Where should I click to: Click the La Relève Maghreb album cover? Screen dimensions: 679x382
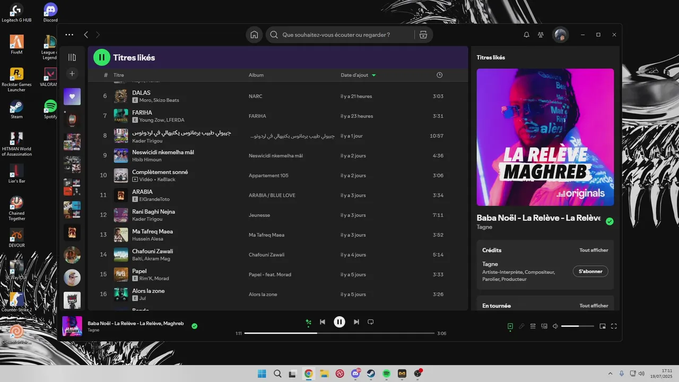[545, 137]
